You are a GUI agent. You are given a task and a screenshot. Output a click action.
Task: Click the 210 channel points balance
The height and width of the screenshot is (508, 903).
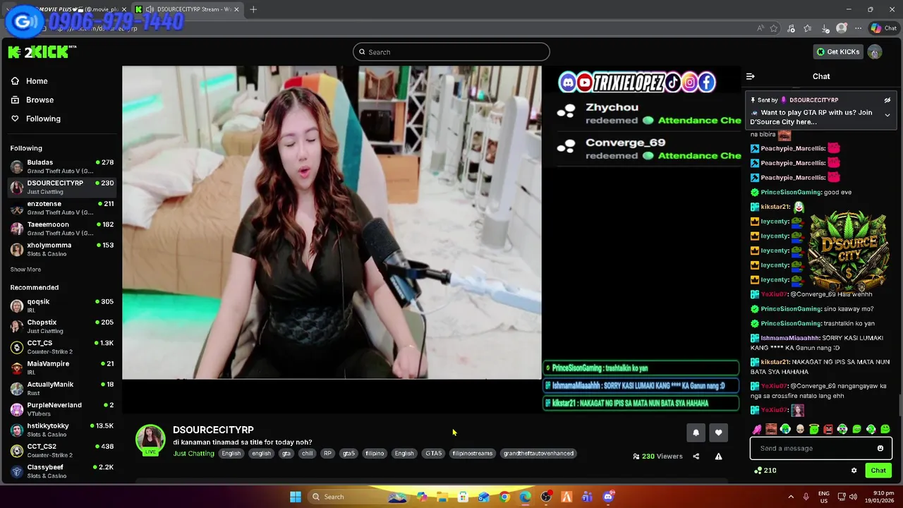pyautogui.click(x=765, y=471)
